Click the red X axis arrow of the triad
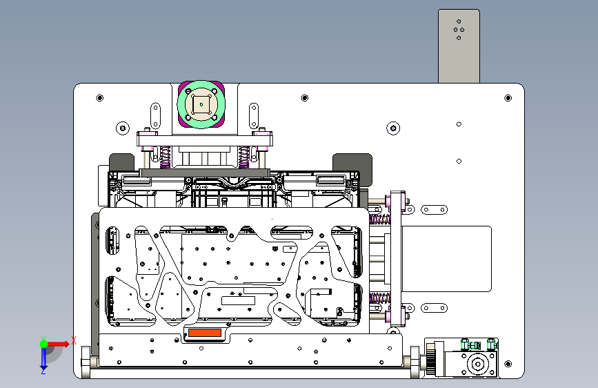This screenshot has width=598, height=388. tap(59, 344)
